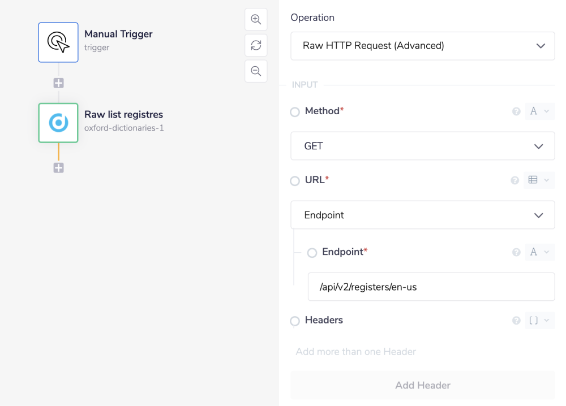
Task: Select the Manual Trigger node icon
Action: coord(58,42)
